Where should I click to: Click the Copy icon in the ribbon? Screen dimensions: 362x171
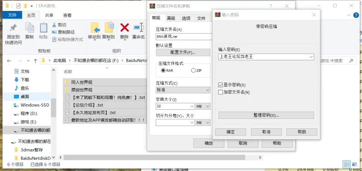click(x=29, y=28)
